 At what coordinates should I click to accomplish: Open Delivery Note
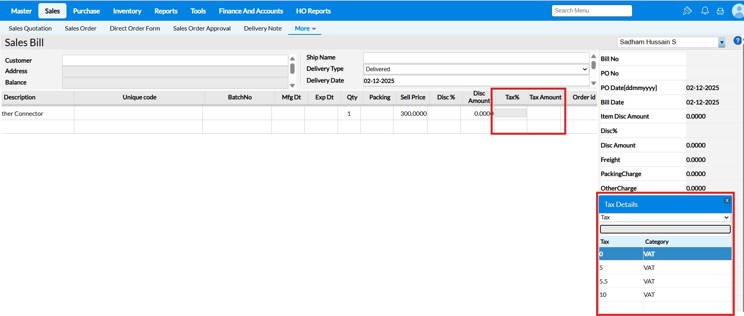[x=263, y=28]
